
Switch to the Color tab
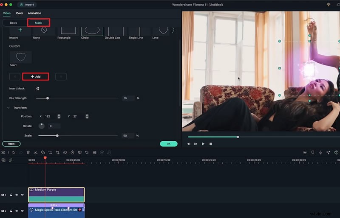coord(20,13)
